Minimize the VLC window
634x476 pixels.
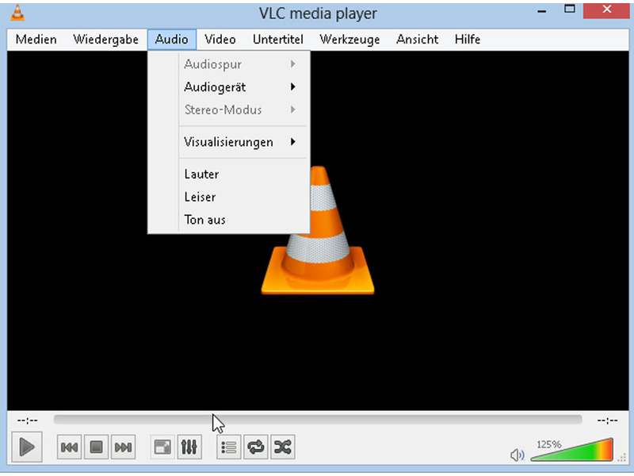coord(542,11)
